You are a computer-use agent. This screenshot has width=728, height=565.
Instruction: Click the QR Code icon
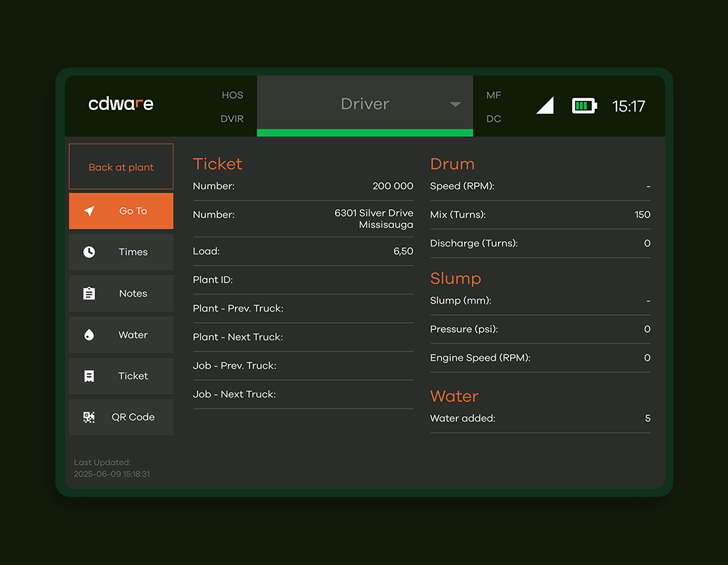(89, 417)
